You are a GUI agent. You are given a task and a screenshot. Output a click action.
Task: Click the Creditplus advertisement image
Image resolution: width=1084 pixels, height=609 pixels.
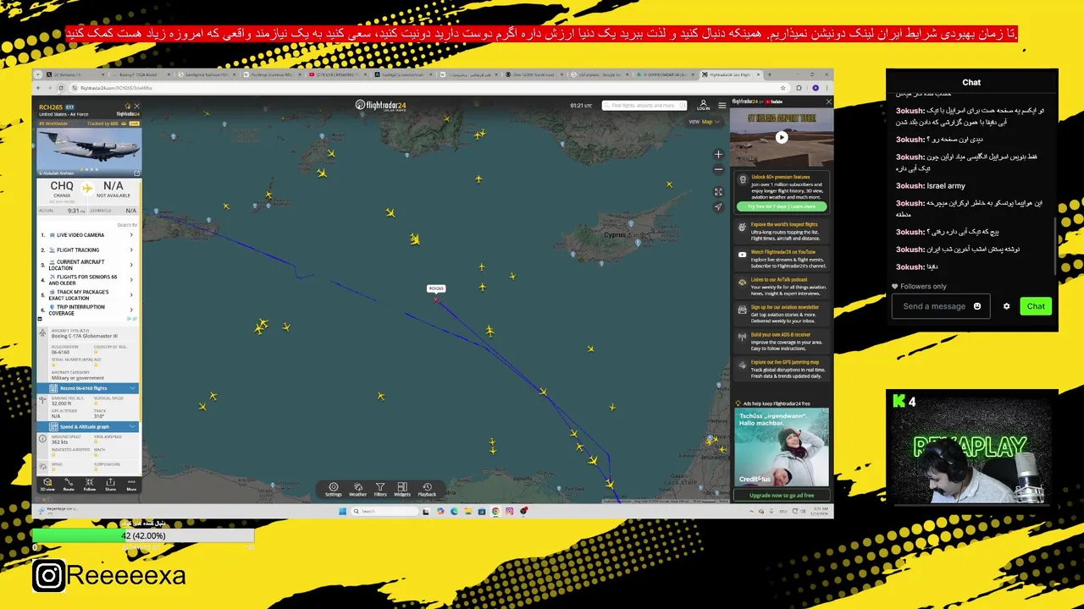coord(782,447)
